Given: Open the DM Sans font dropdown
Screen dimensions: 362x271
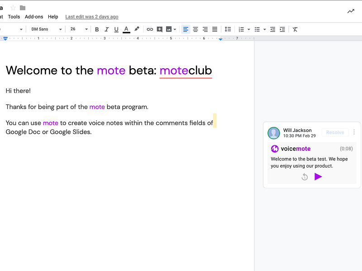Looking at the screenshot, I should pos(47,29).
